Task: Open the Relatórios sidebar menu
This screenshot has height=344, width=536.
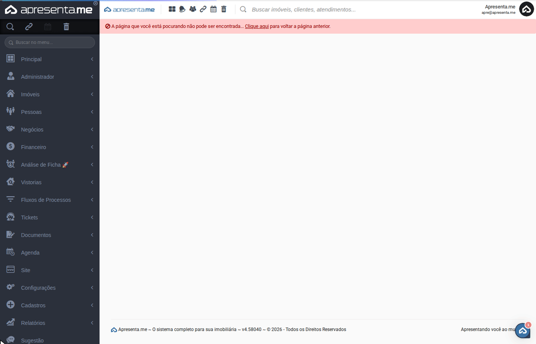Action: [x=33, y=323]
